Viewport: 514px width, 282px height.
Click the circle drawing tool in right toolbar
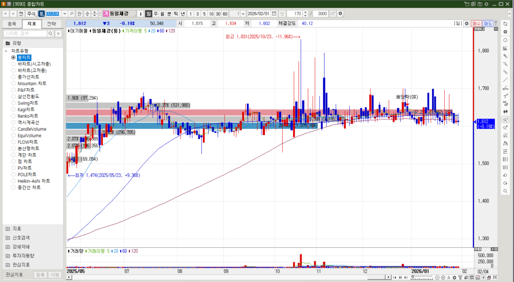(x=505, y=40)
